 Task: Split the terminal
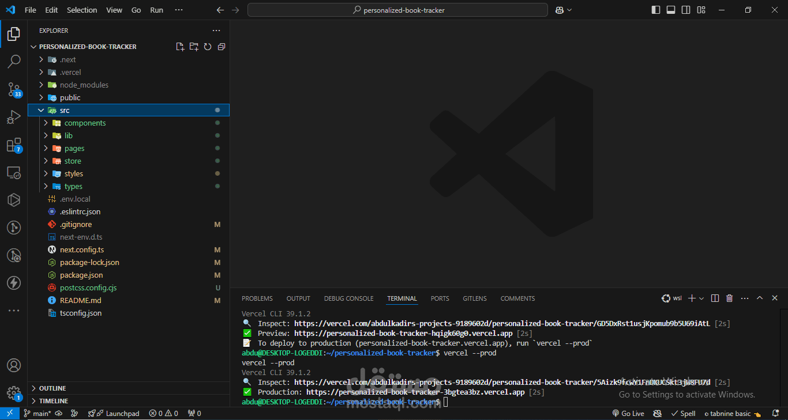tap(715, 298)
